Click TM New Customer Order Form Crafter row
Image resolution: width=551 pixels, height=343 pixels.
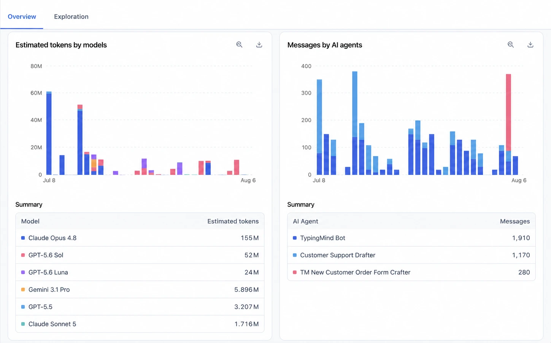click(411, 272)
